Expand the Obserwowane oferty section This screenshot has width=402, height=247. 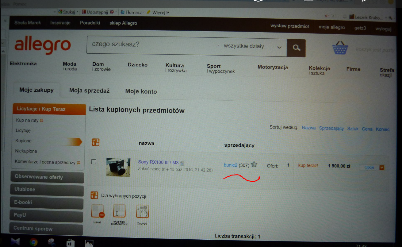[47, 177]
